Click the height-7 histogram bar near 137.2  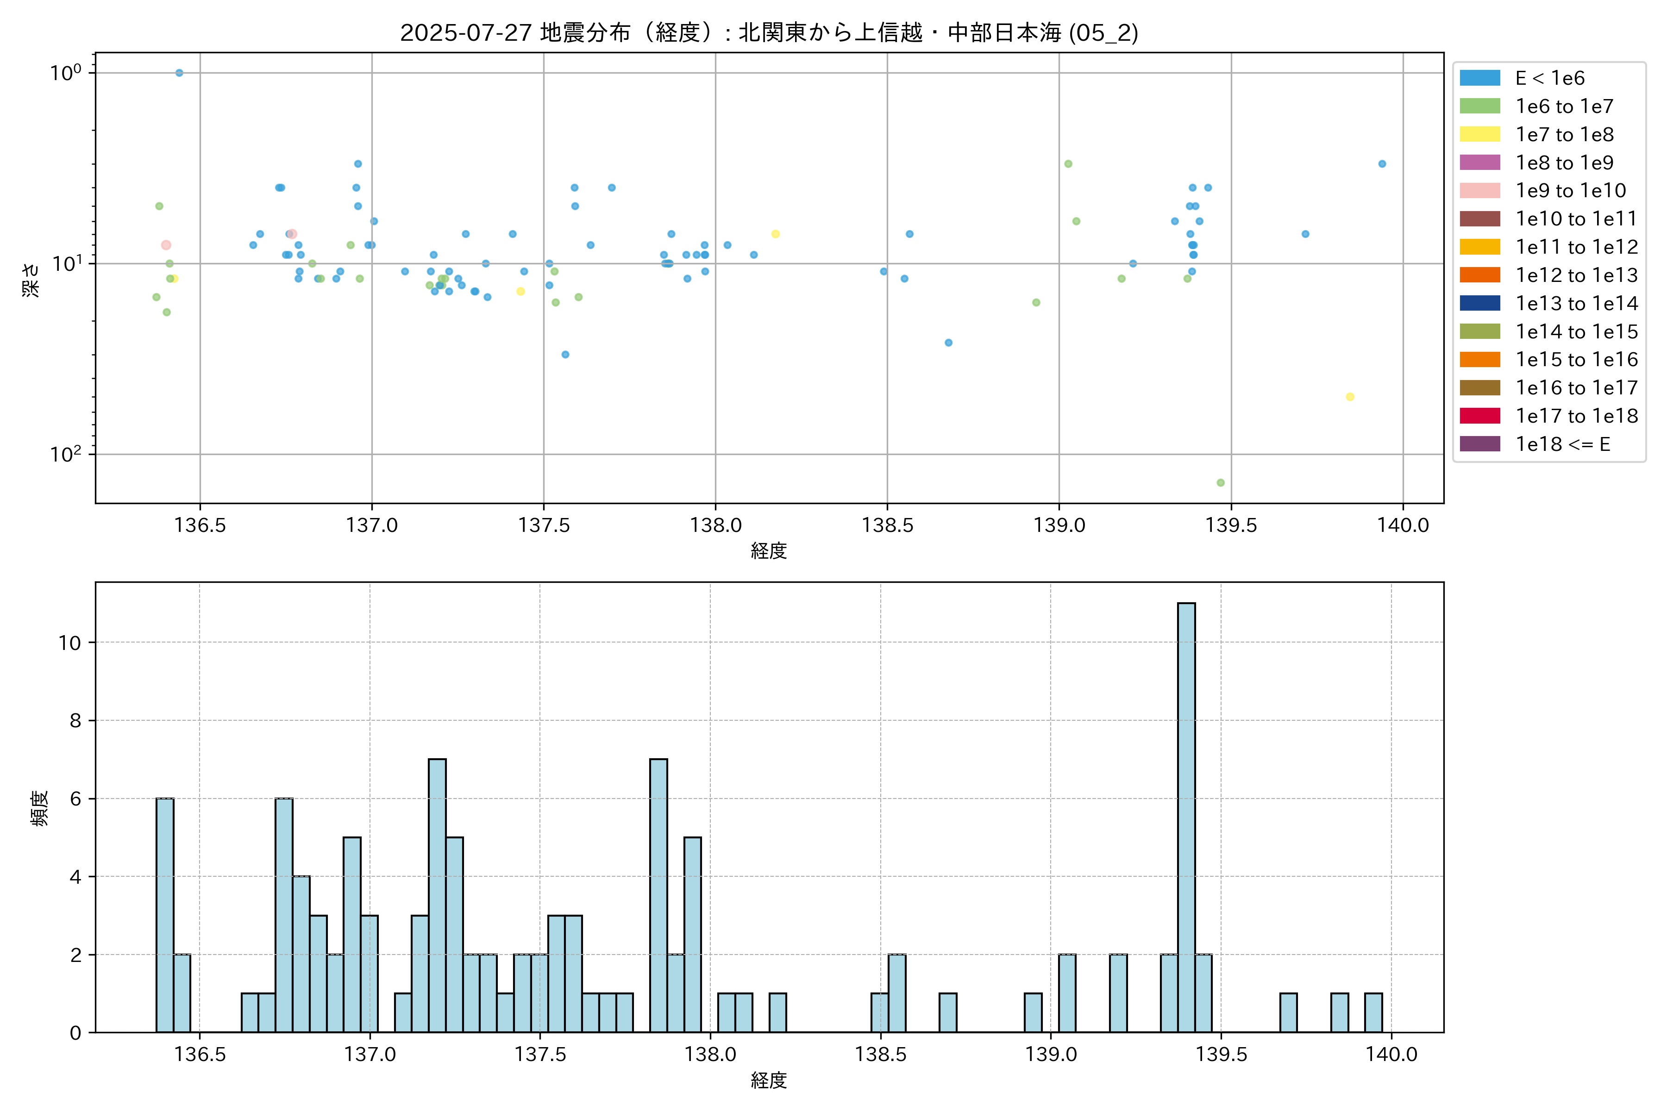click(437, 895)
